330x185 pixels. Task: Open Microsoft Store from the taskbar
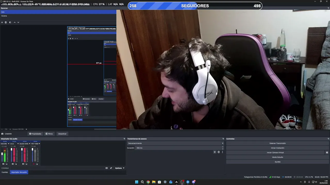(159, 182)
